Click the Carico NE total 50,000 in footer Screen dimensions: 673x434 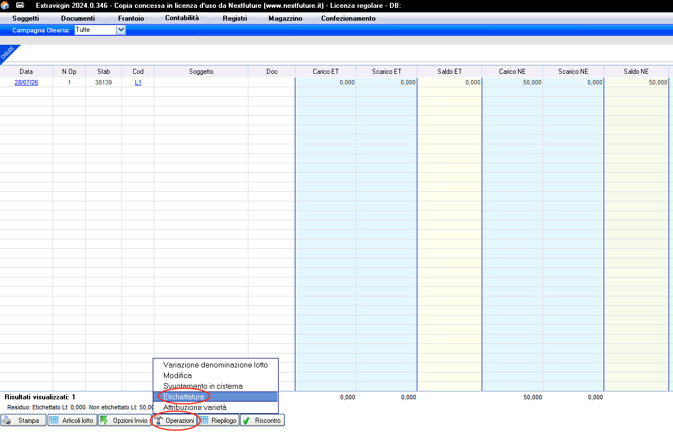point(532,397)
